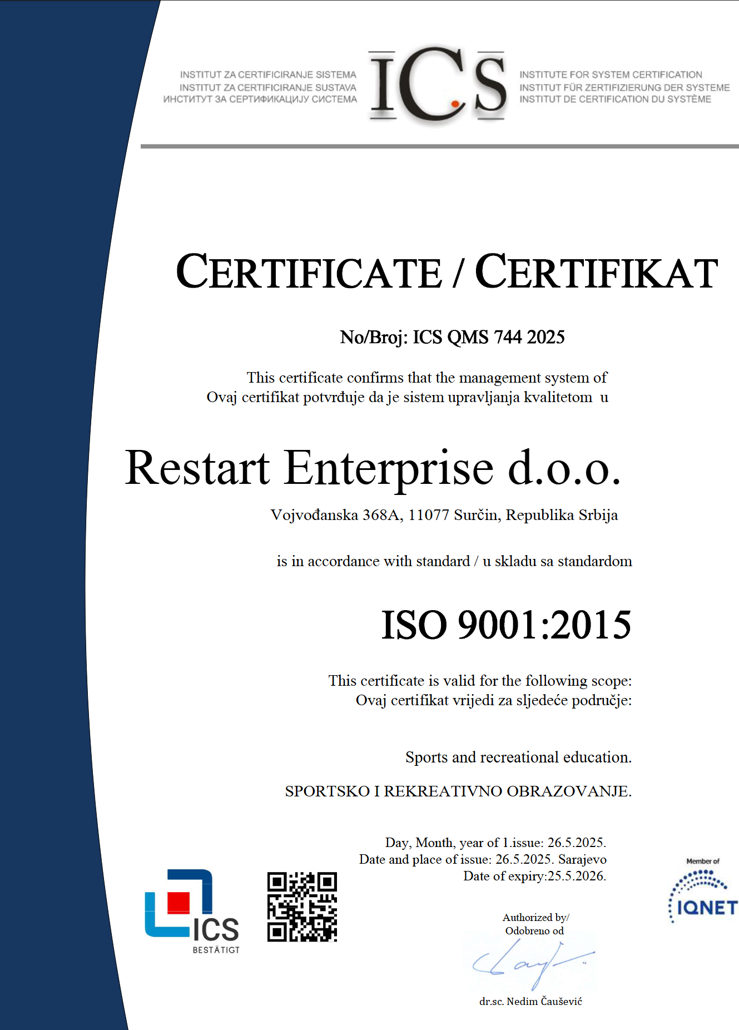Click the red square in ICS Bestätigt logo
The image size is (739, 1030).
[x=178, y=903]
